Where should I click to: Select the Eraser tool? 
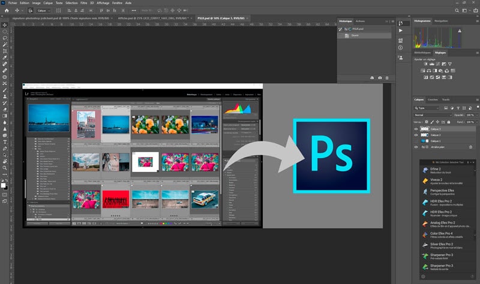pyautogui.click(x=5, y=110)
